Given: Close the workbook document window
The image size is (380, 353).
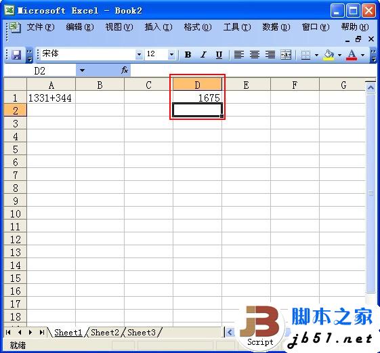Looking at the screenshot, I should tap(371, 39).
